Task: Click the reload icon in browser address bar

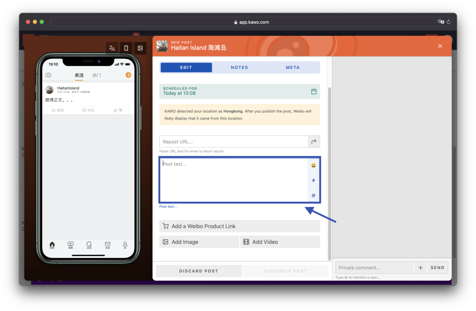Action: tap(448, 22)
